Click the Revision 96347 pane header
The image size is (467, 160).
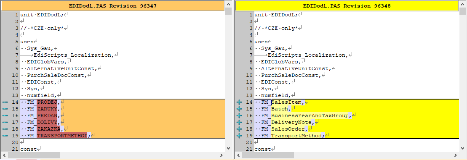coord(112,6)
